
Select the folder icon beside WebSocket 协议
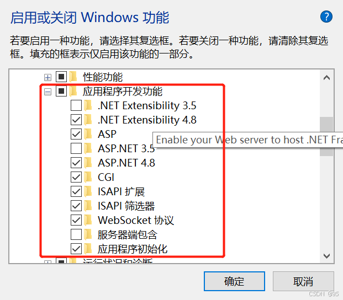click(x=88, y=220)
